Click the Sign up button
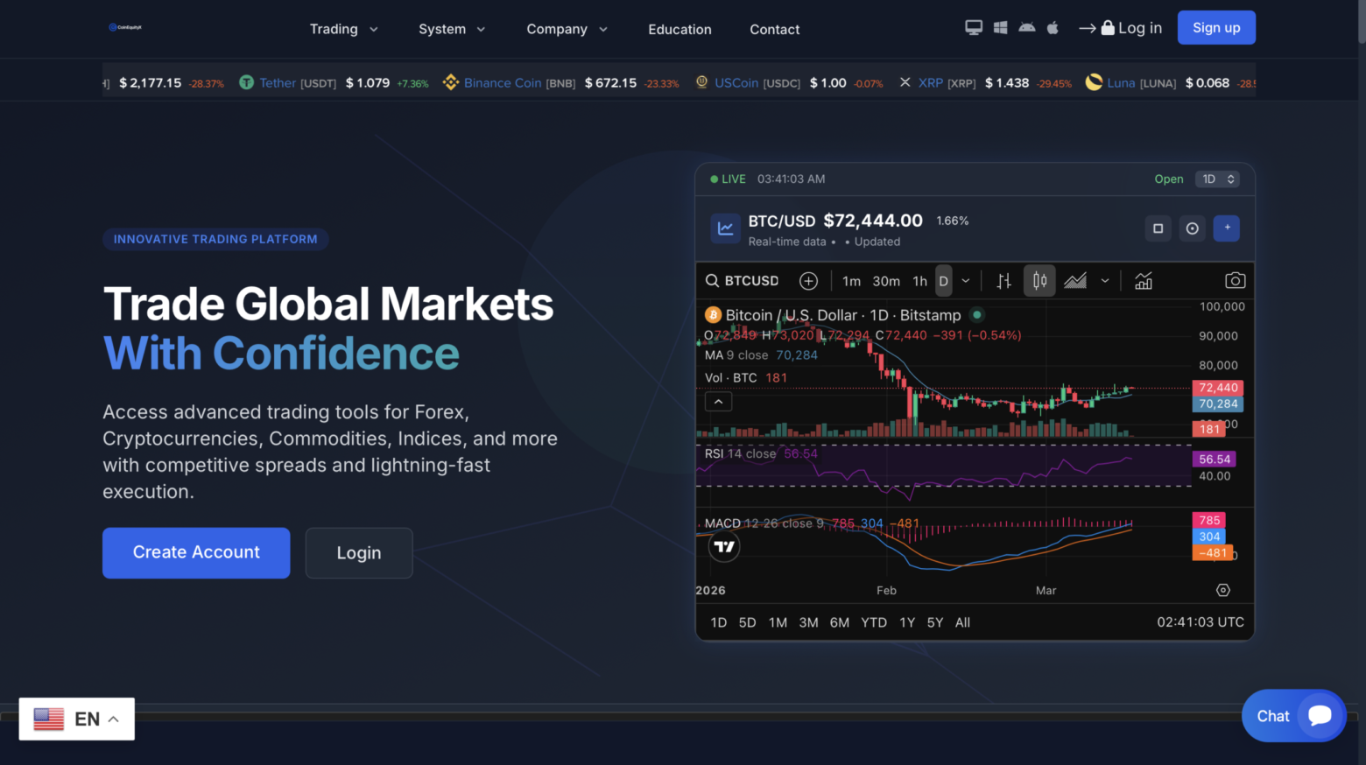 [1216, 27]
